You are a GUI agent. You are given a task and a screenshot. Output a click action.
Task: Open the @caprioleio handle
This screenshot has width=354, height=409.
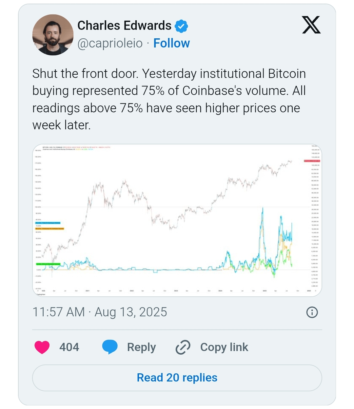(x=110, y=43)
